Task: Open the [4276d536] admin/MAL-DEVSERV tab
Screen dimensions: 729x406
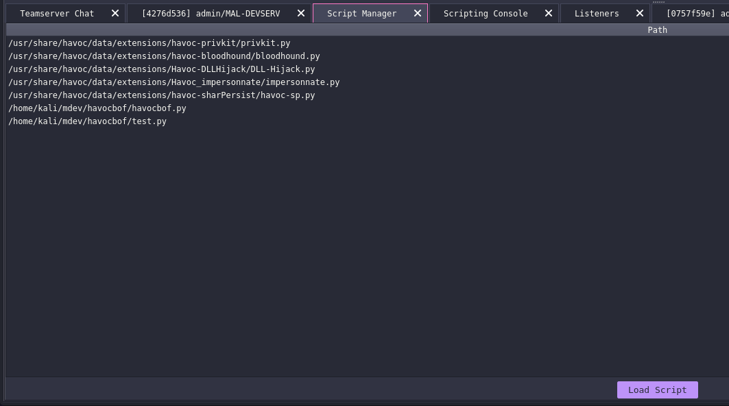Action: pyautogui.click(x=211, y=14)
